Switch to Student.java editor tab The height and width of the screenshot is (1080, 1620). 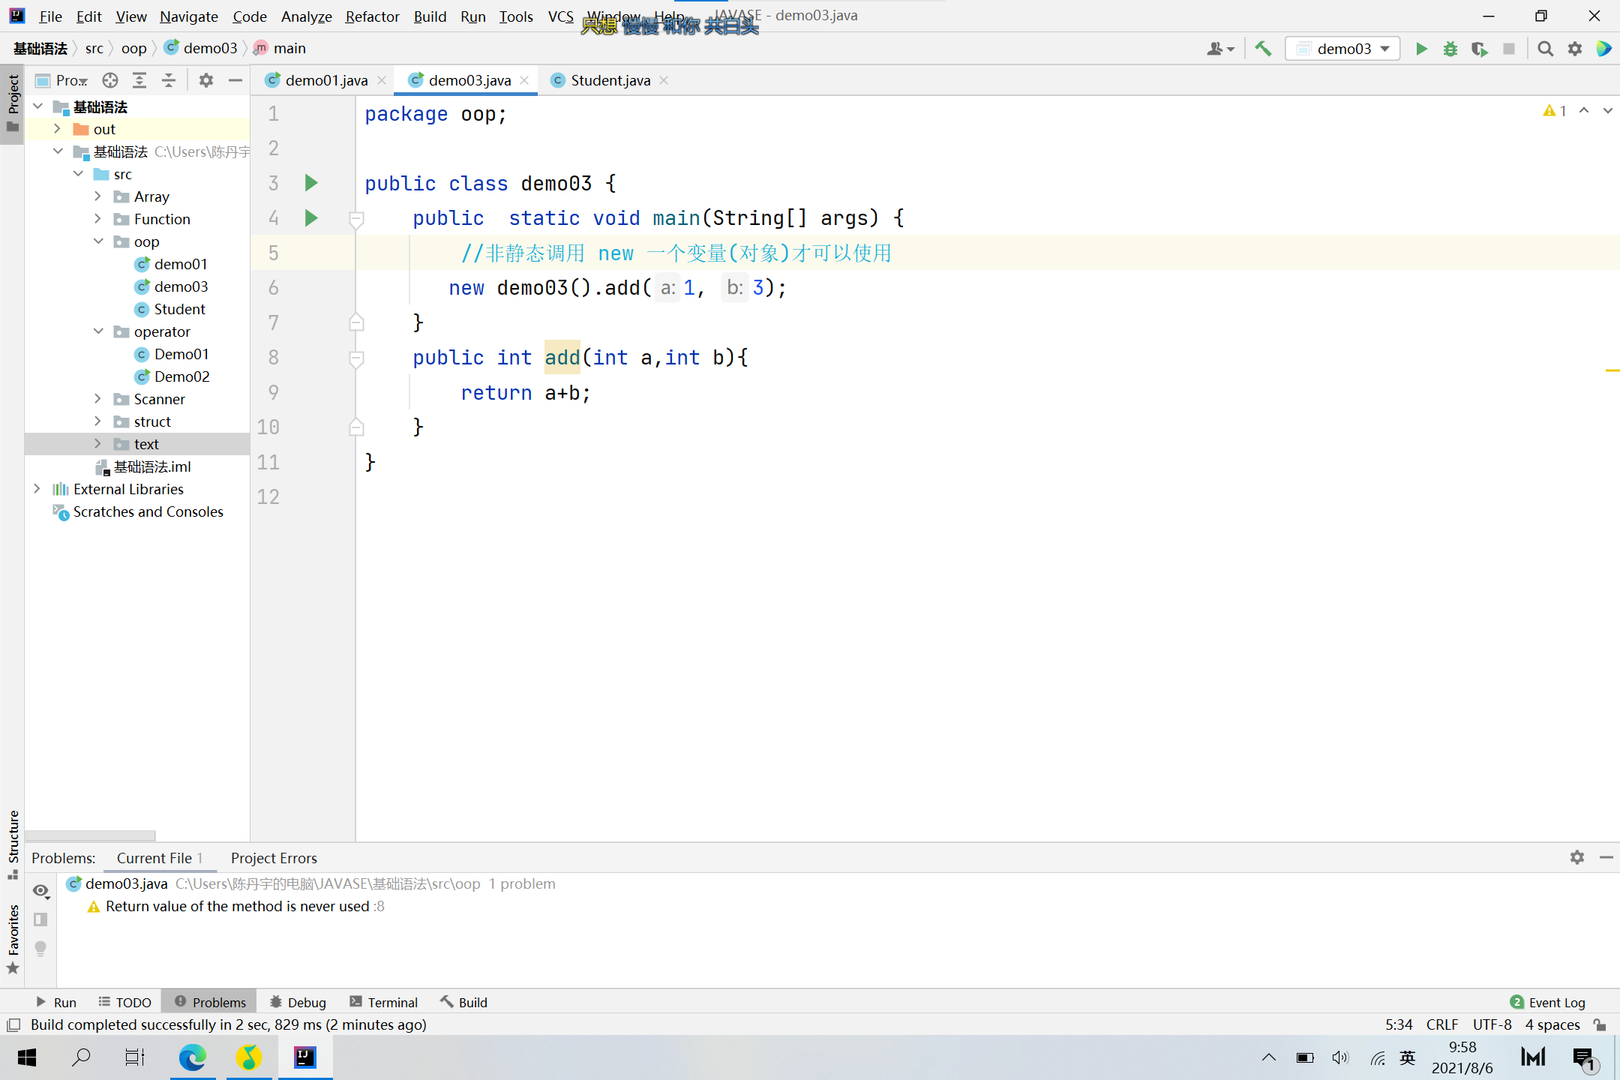[610, 80]
